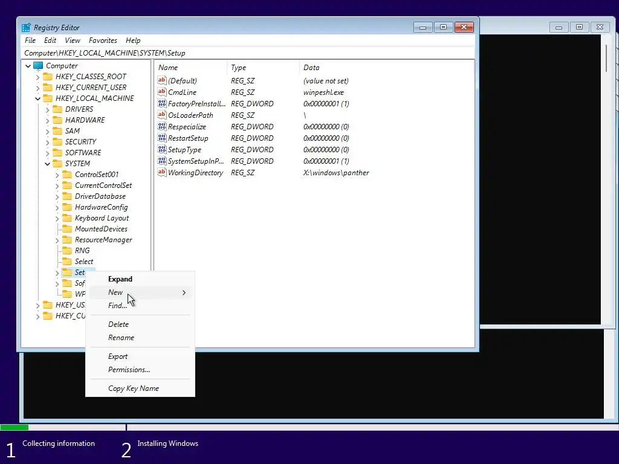Click the setup progress bar
Viewport: 619px width, 464px height.
click(x=309, y=427)
